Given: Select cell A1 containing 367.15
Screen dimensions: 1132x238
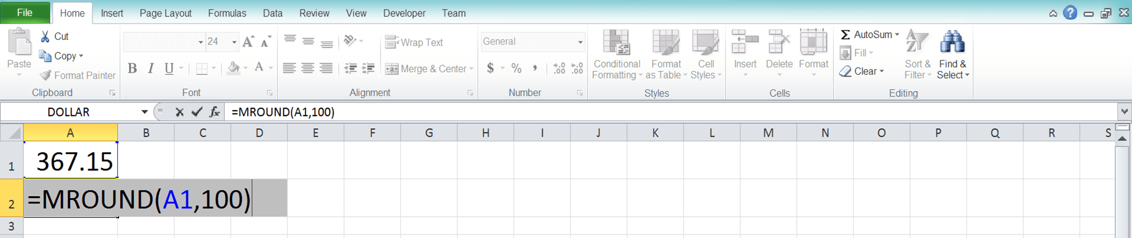Looking at the screenshot, I should coord(70,160).
